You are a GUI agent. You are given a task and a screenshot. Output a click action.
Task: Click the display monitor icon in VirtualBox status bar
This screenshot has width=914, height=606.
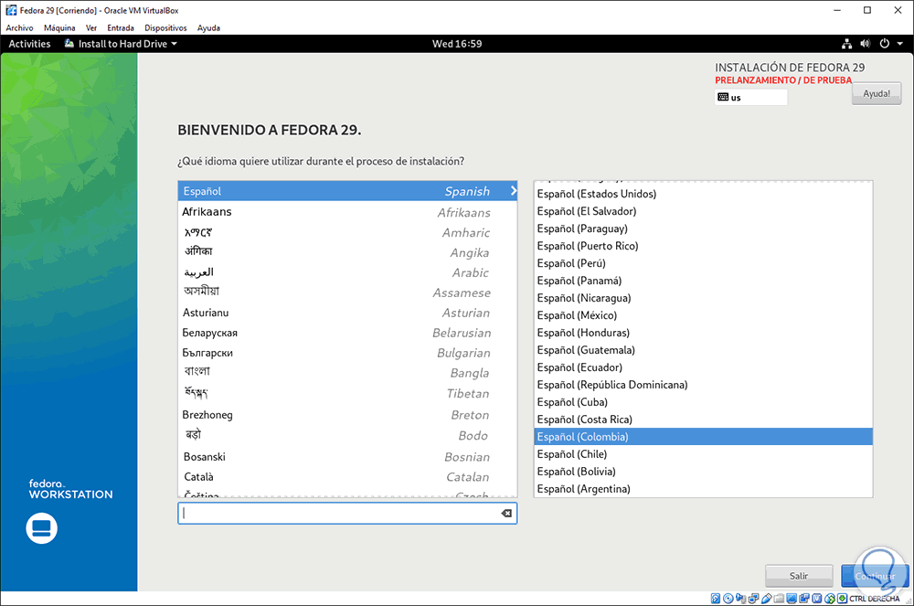point(792,599)
